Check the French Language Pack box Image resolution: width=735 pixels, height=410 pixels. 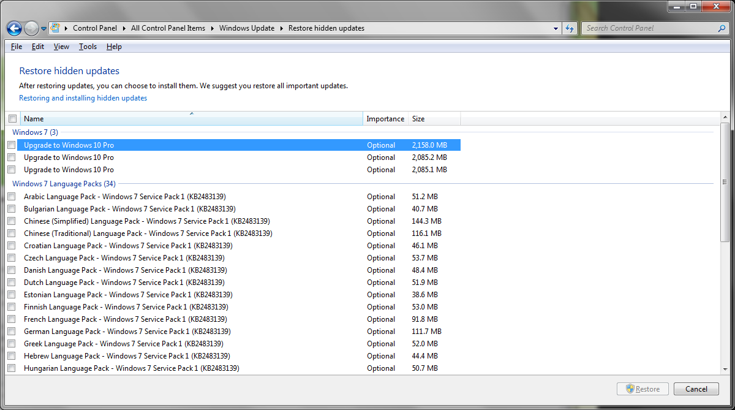(x=12, y=319)
